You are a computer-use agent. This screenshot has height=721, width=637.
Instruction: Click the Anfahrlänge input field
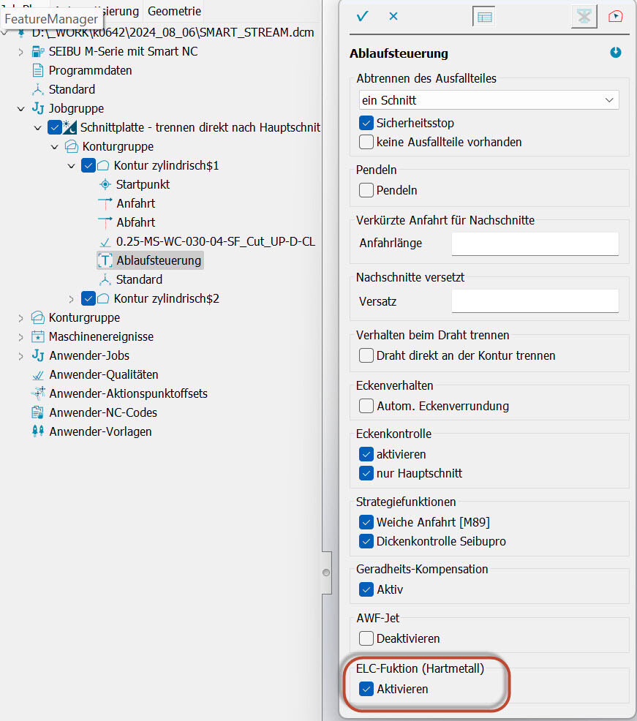(535, 244)
